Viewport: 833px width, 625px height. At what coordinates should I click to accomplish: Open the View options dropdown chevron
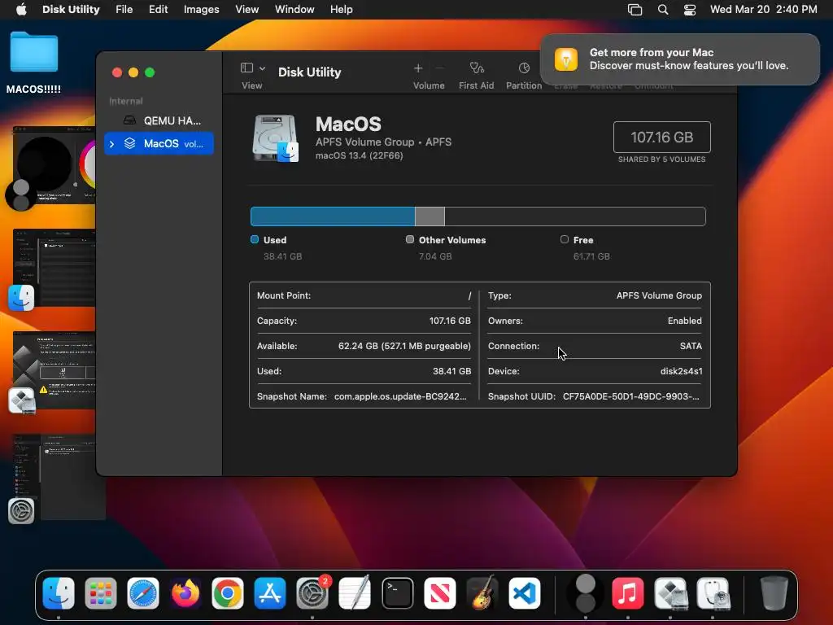pos(263,68)
